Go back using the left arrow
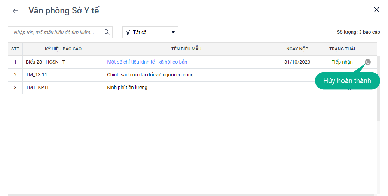This screenshot has height=196, width=388. point(15,11)
